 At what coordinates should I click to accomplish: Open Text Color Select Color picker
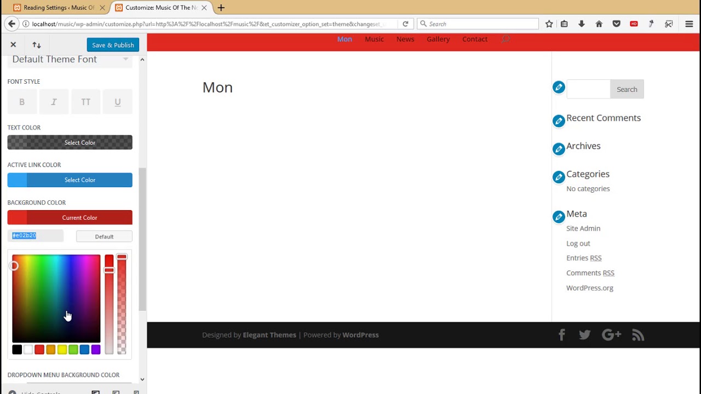click(70, 142)
